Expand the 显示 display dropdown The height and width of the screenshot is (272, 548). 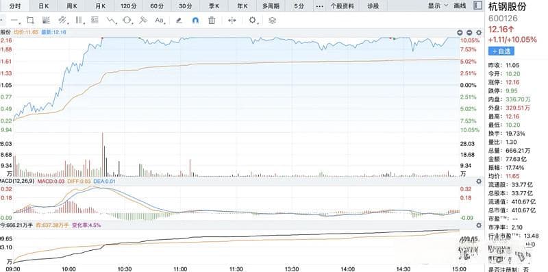[438, 5]
